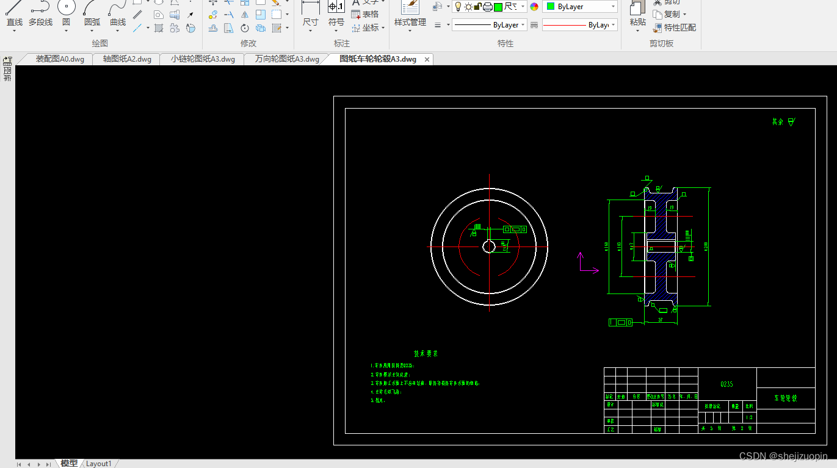Expand the 复制 copy dropdown arrow
837x468 pixels.
point(684,15)
